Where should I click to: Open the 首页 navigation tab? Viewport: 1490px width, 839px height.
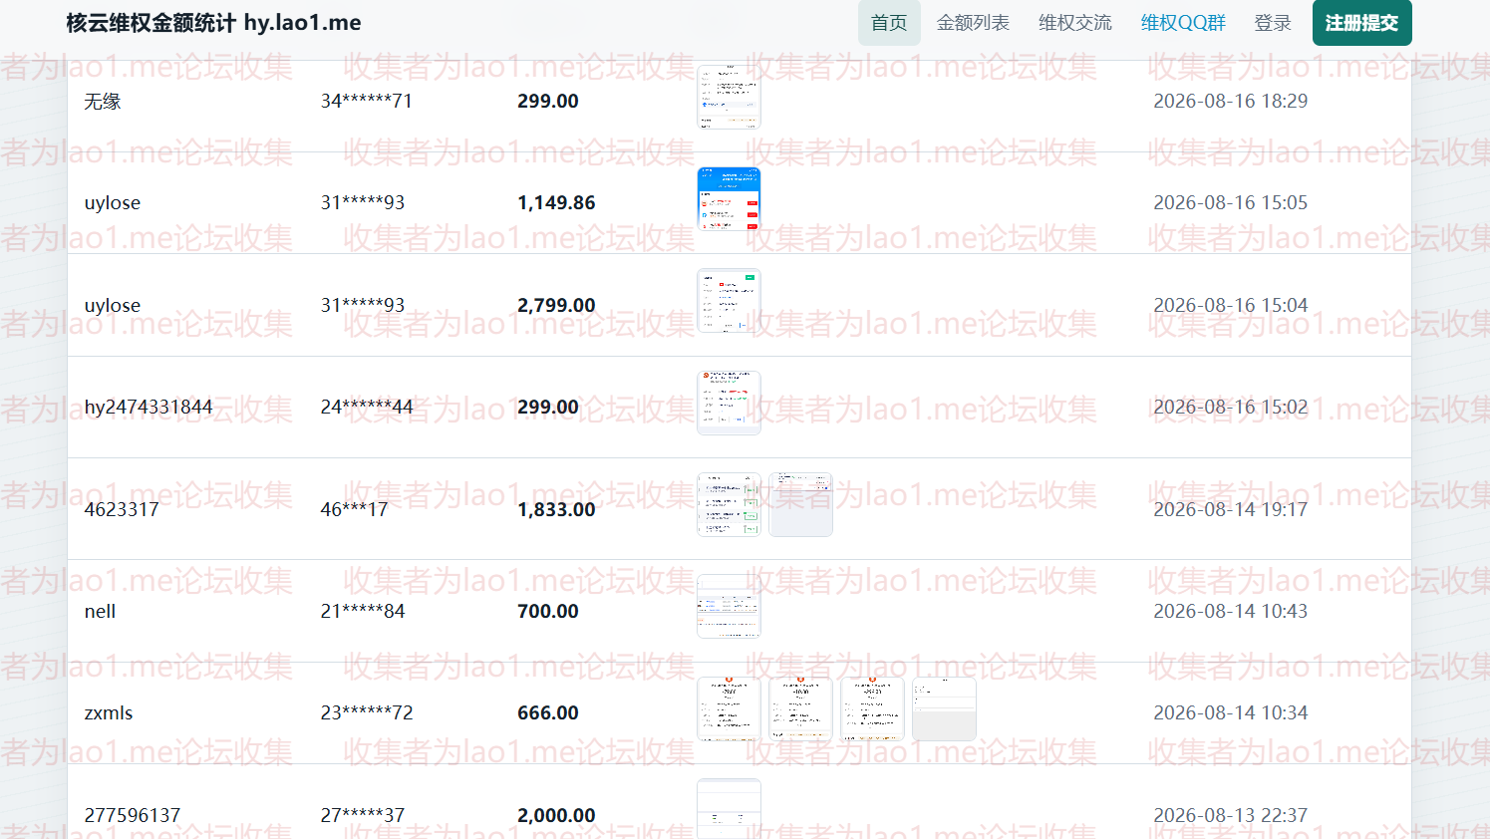(x=889, y=23)
